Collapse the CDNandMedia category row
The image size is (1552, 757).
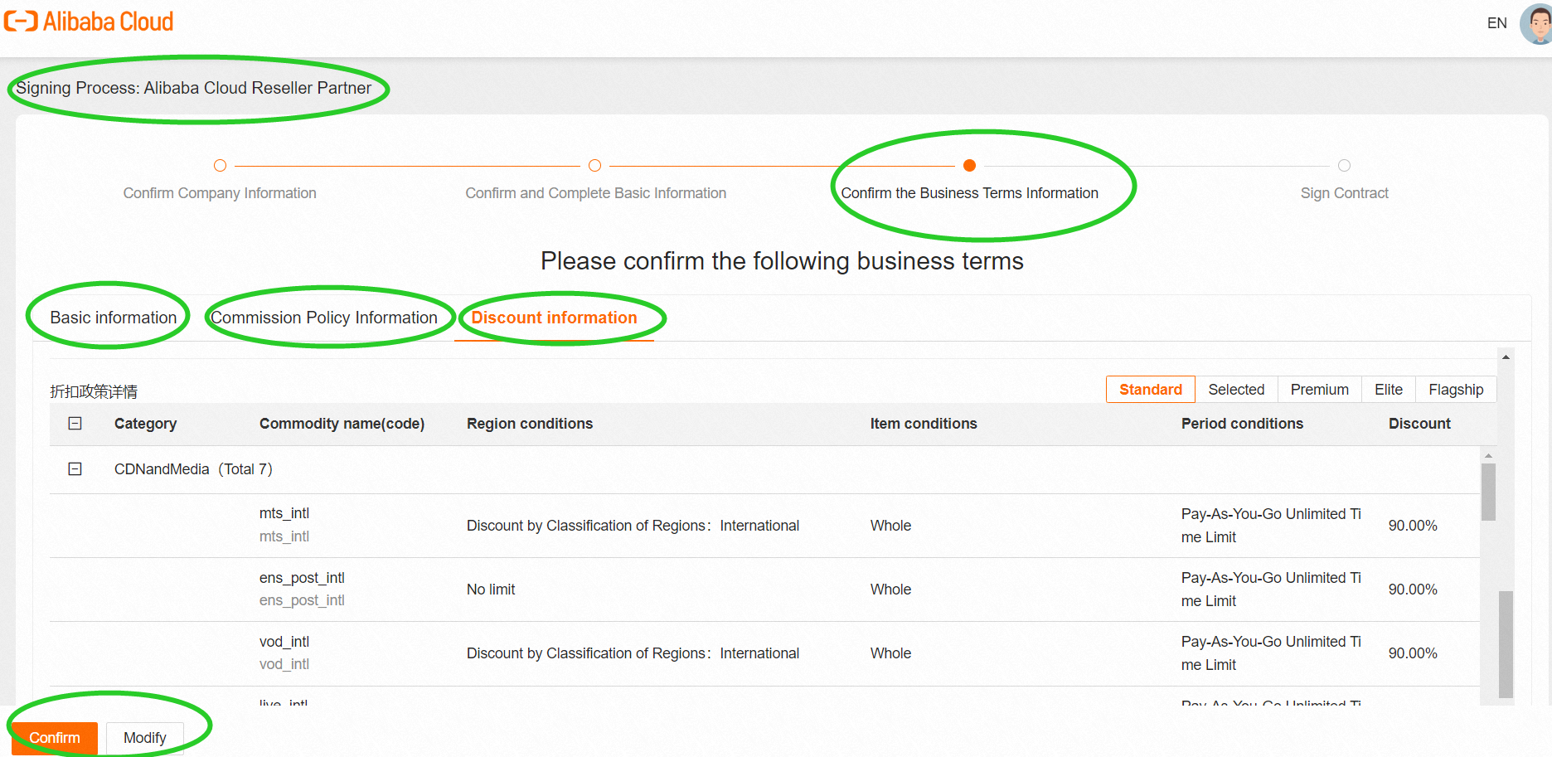click(75, 469)
